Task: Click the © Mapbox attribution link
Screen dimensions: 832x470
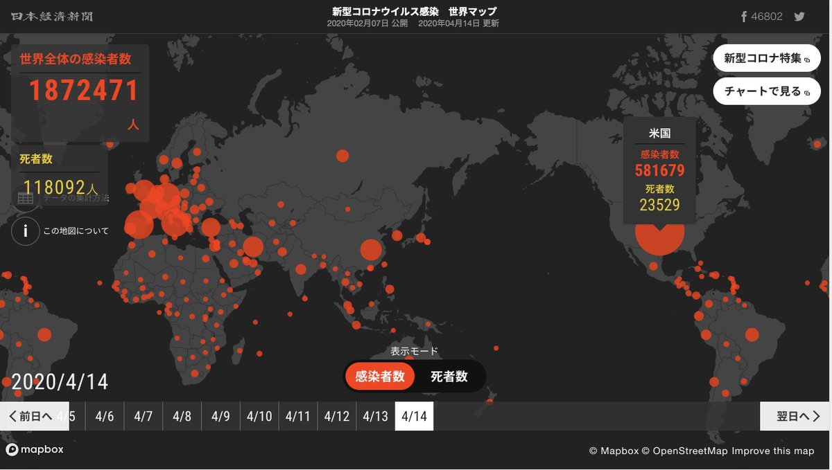Action: pos(614,451)
